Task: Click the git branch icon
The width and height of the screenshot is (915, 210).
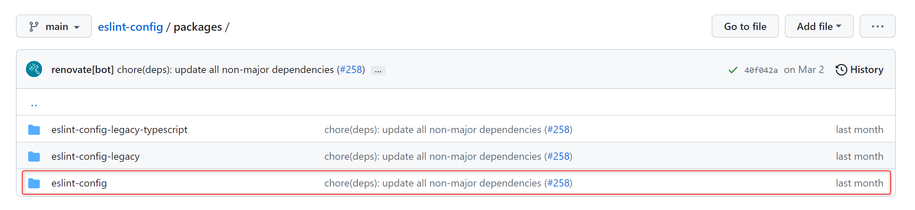Action: tap(34, 26)
